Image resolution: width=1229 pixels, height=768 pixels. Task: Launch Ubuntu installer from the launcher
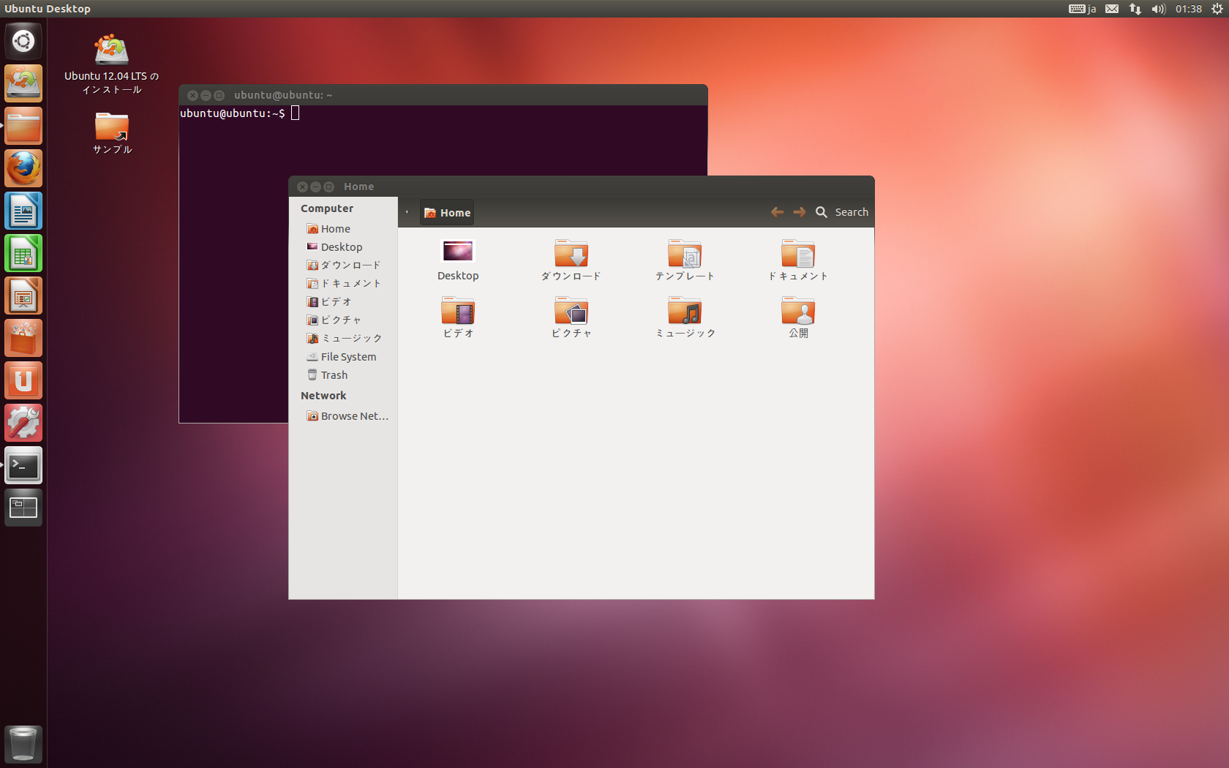click(x=23, y=83)
